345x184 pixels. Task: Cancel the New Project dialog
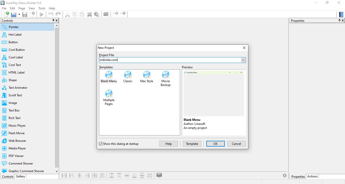pos(236,144)
